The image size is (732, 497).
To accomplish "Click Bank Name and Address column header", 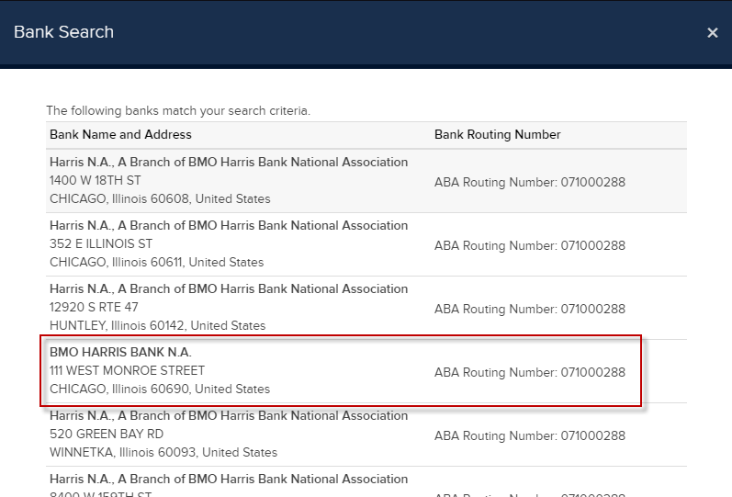I will tap(120, 134).
